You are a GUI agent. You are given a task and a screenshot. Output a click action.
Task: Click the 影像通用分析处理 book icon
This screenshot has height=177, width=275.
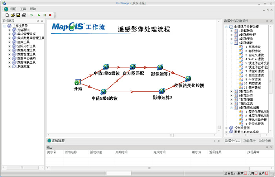pyautogui.click(x=231, y=27)
